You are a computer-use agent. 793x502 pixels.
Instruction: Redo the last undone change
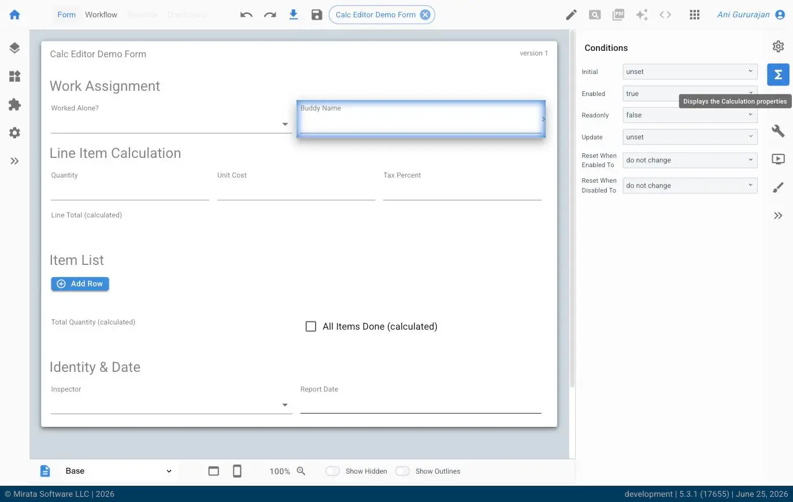pyautogui.click(x=270, y=14)
